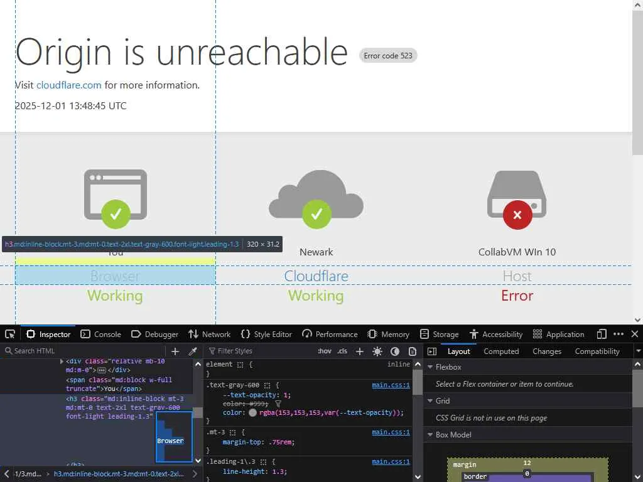
Task: Click the Error code 523 badge
Action: point(388,55)
